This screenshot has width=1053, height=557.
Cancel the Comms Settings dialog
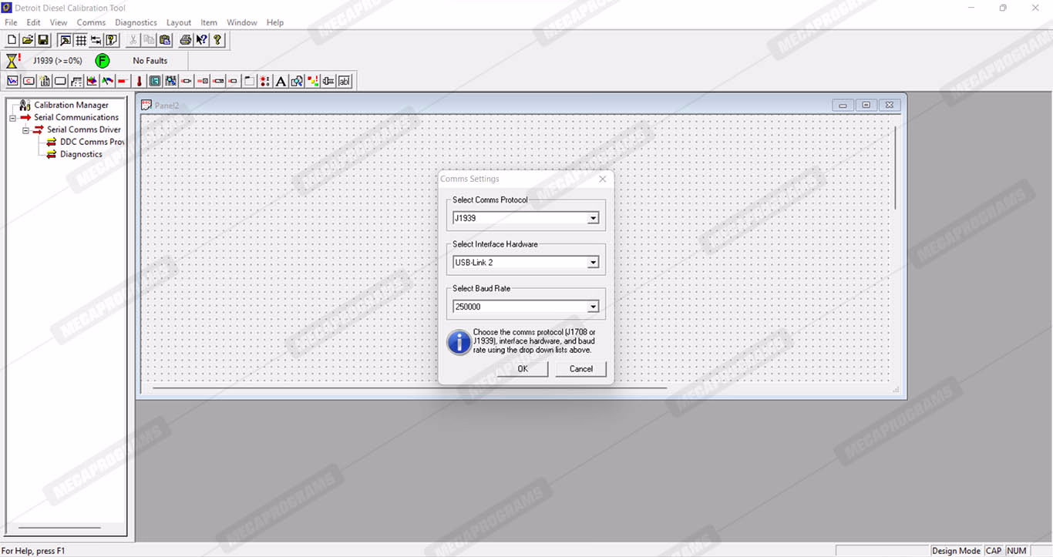[x=580, y=369]
